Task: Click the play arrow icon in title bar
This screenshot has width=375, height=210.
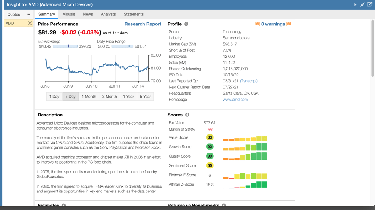Action: click(355, 4)
